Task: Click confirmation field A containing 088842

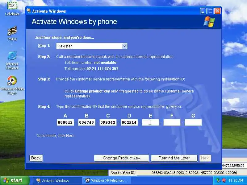Action: pos(65,122)
